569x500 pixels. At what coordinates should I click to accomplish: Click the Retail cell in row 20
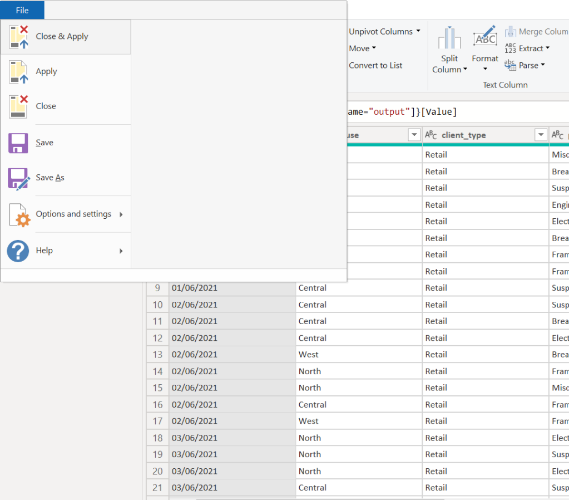click(486, 471)
